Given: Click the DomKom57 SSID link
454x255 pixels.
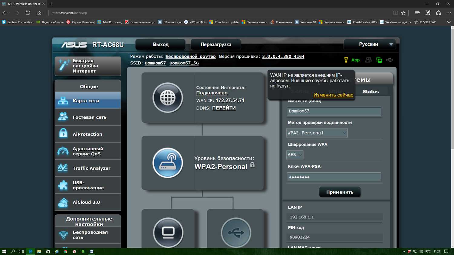Looking at the screenshot, I should [155, 63].
